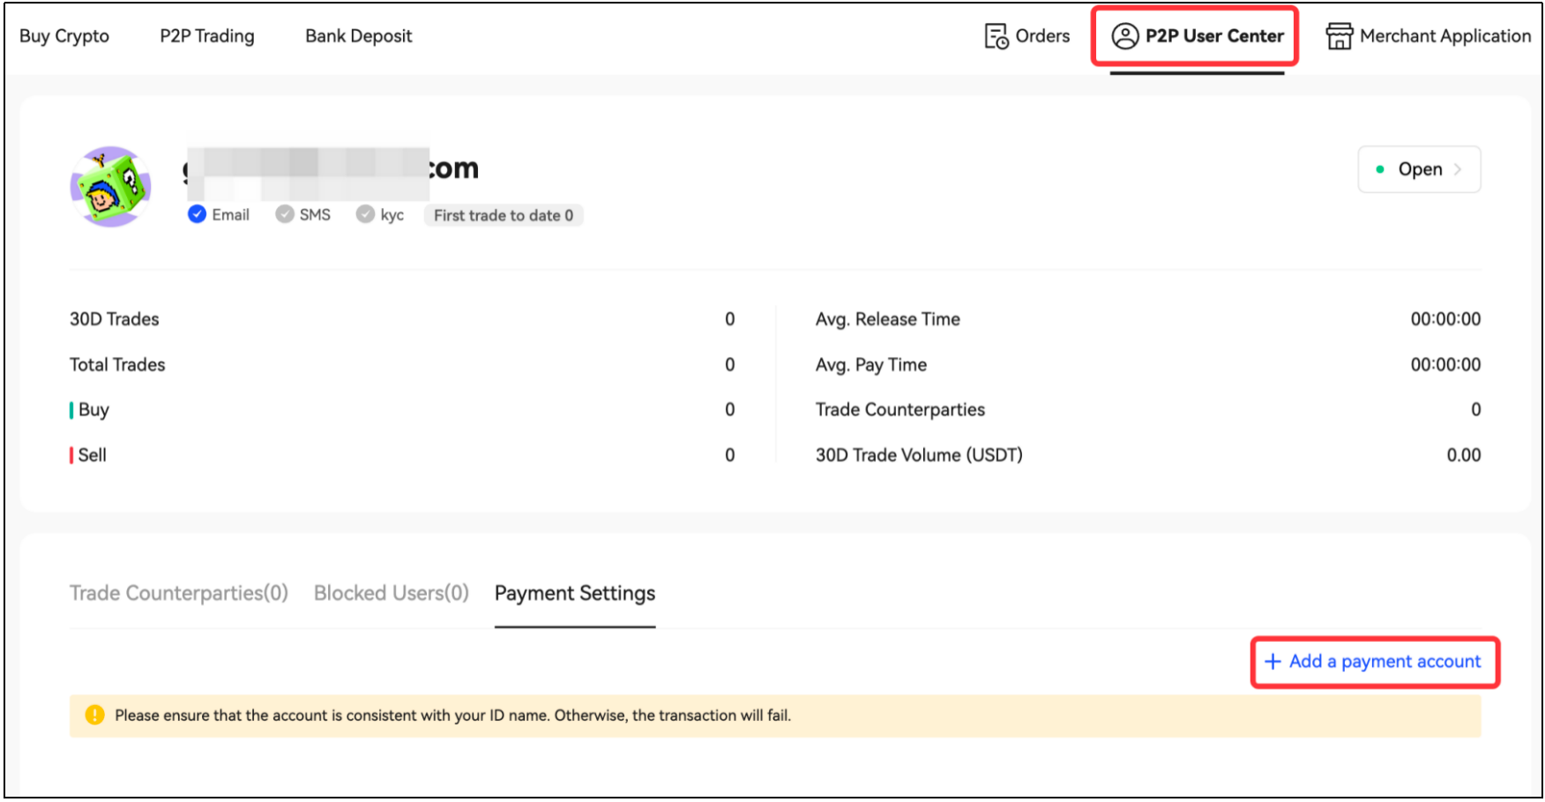This screenshot has width=1545, height=802.
Task: Go to the Bank Deposit tab
Action: click(358, 36)
